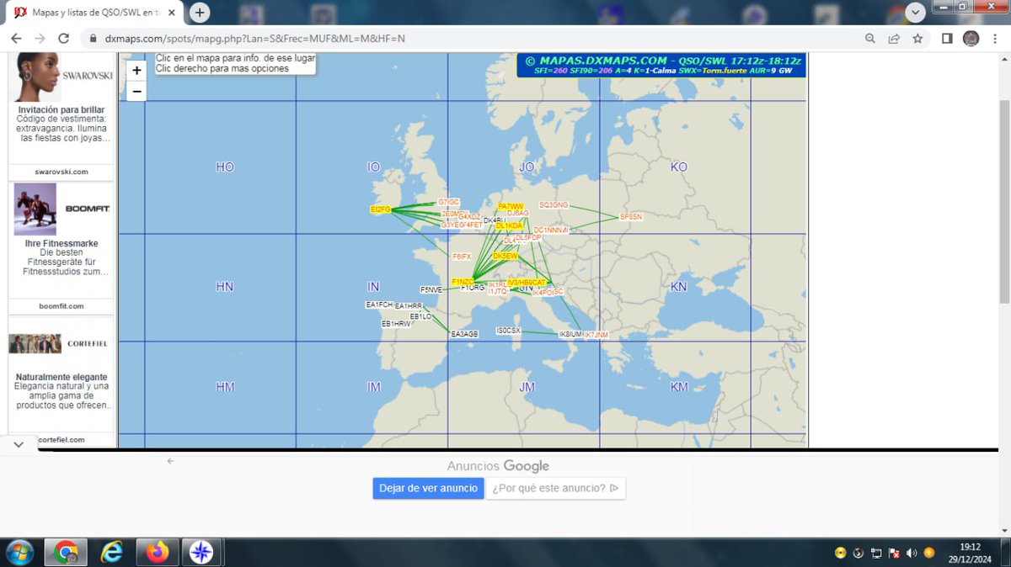This screenshot has height=567, width=1011.
Task: Open the swarovski.com ad link
Action: coord(62,172)
